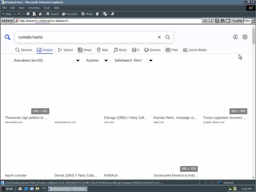Viewport: 256px width, 192px height.
Task: Open Back button history dropdown arrow
Action: pyautogui.click(x=14, y=14)
